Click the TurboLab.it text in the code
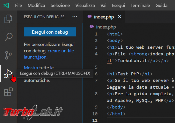Viewport: 175px width, 123px height. pyautogui.click(x=132, y=61)
